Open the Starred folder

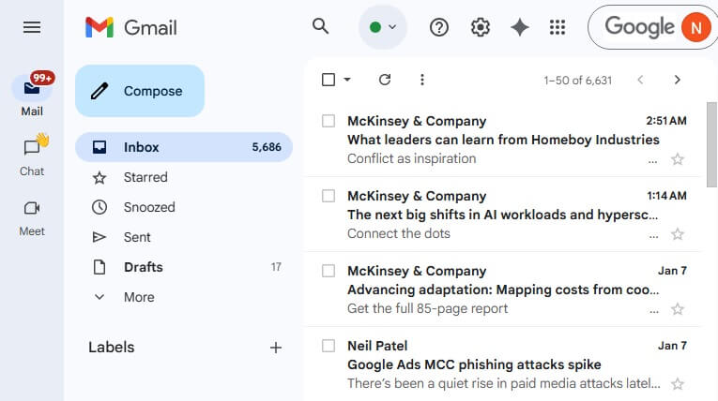(184, 177)
